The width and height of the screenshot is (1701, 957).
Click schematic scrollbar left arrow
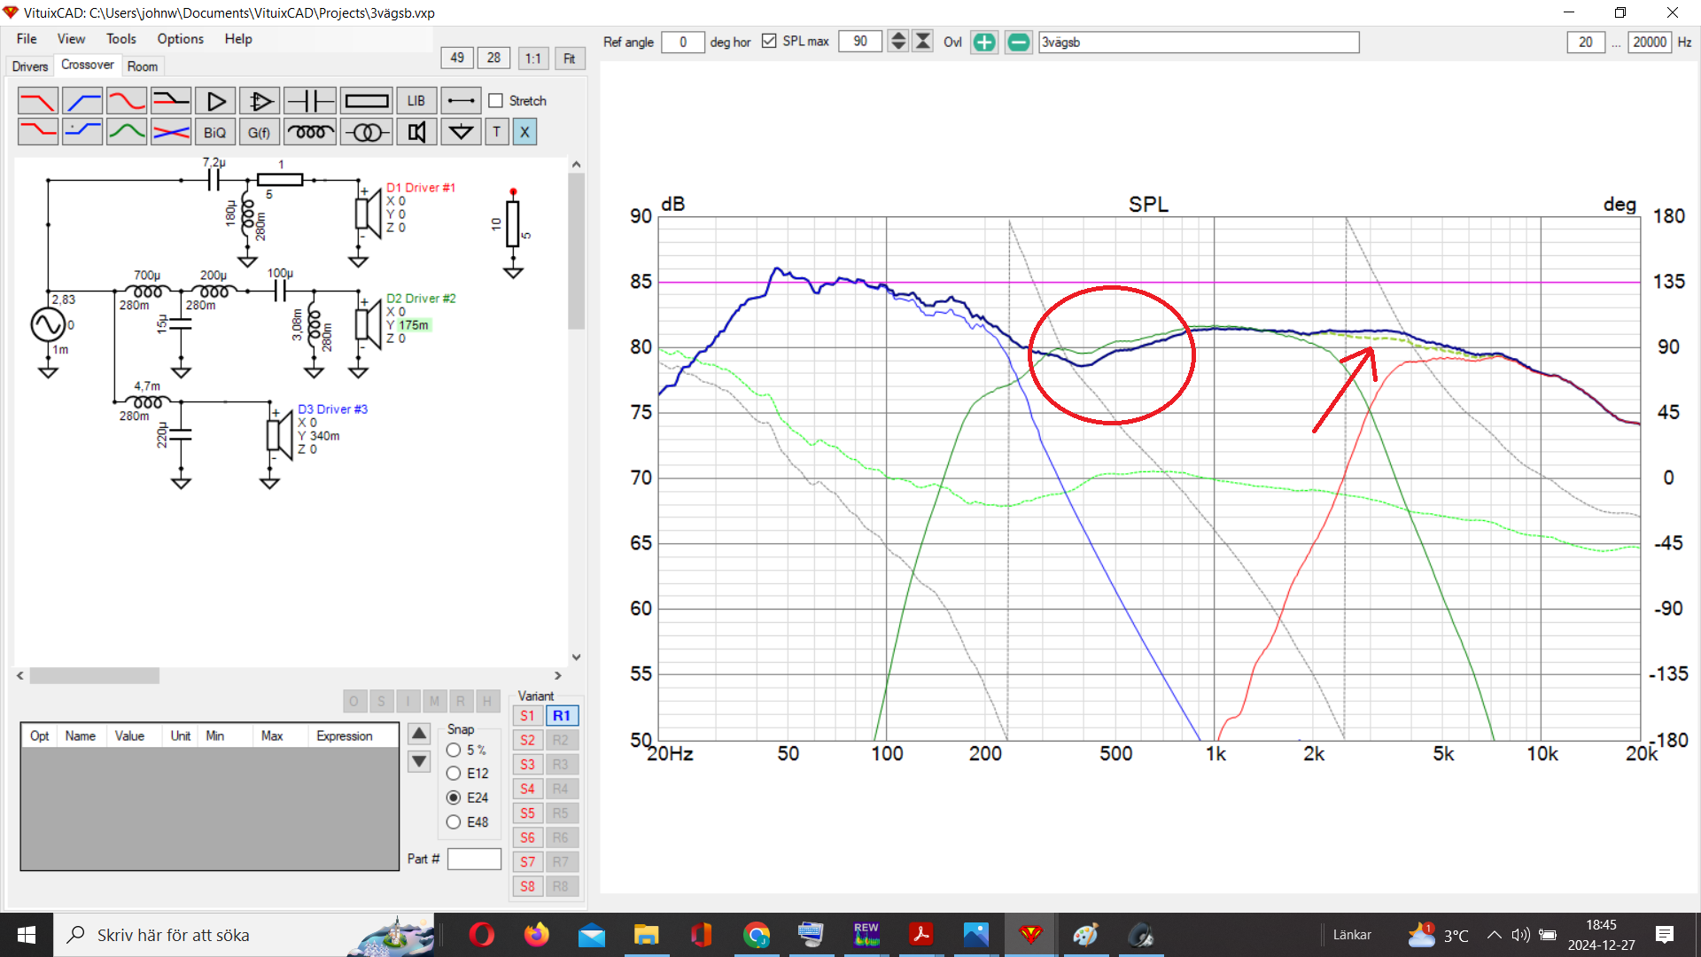point(20,675)
